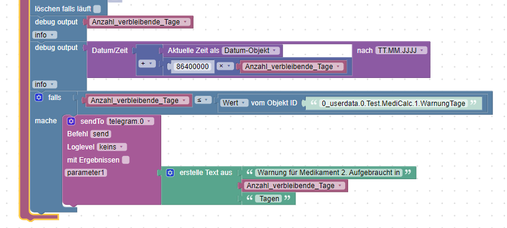Screen dimensions: 507x228
Task: Select the mache label of the falls block
Action: [45, 121]
